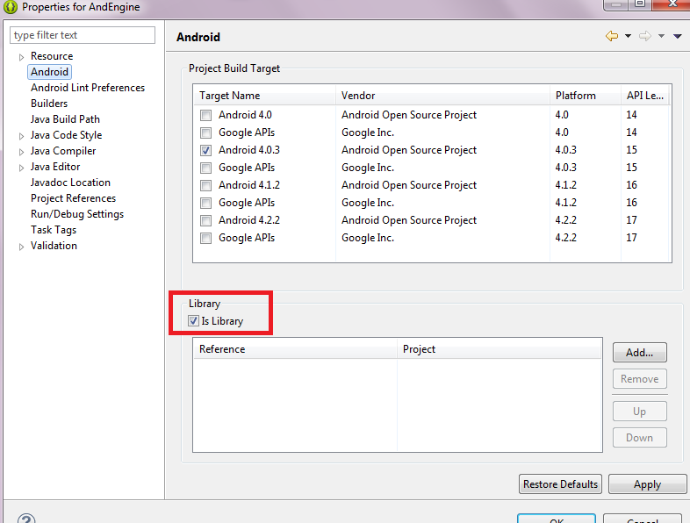This screenshot has width=690, height=523.
Task: Click Restore Defaults button
Action: pos(561,484)
